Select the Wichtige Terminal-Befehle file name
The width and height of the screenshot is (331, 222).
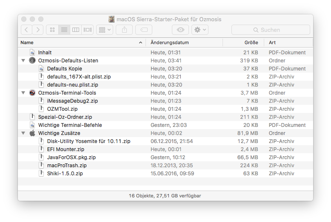[x=70, y=125]
